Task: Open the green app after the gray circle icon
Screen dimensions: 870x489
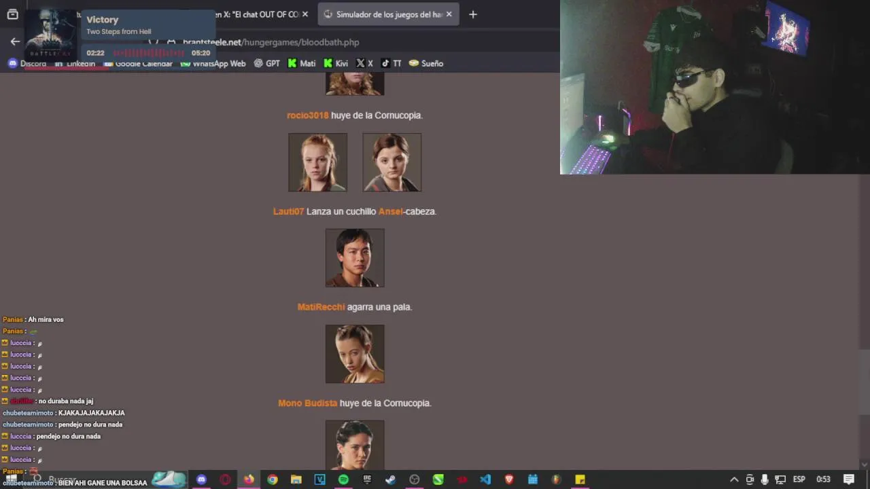Action: coord(438,479)
